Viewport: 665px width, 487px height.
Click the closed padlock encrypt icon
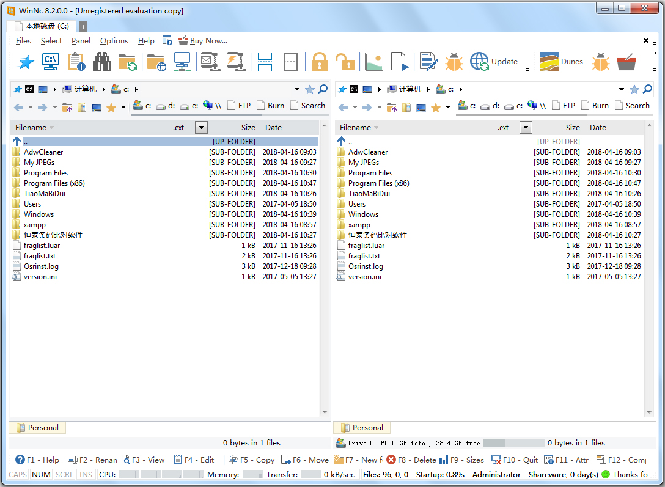[319, 62]
